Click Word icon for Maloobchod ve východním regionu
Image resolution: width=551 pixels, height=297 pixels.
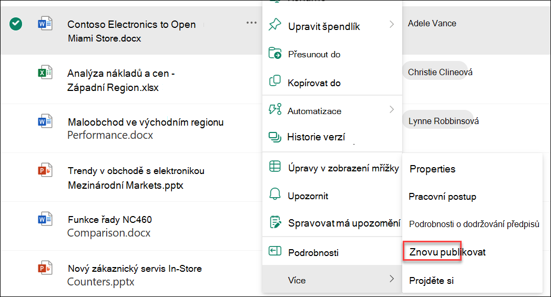[45, 121]
